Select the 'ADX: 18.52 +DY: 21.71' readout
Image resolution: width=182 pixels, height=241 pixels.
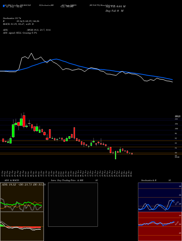click(x=16, y=185)
